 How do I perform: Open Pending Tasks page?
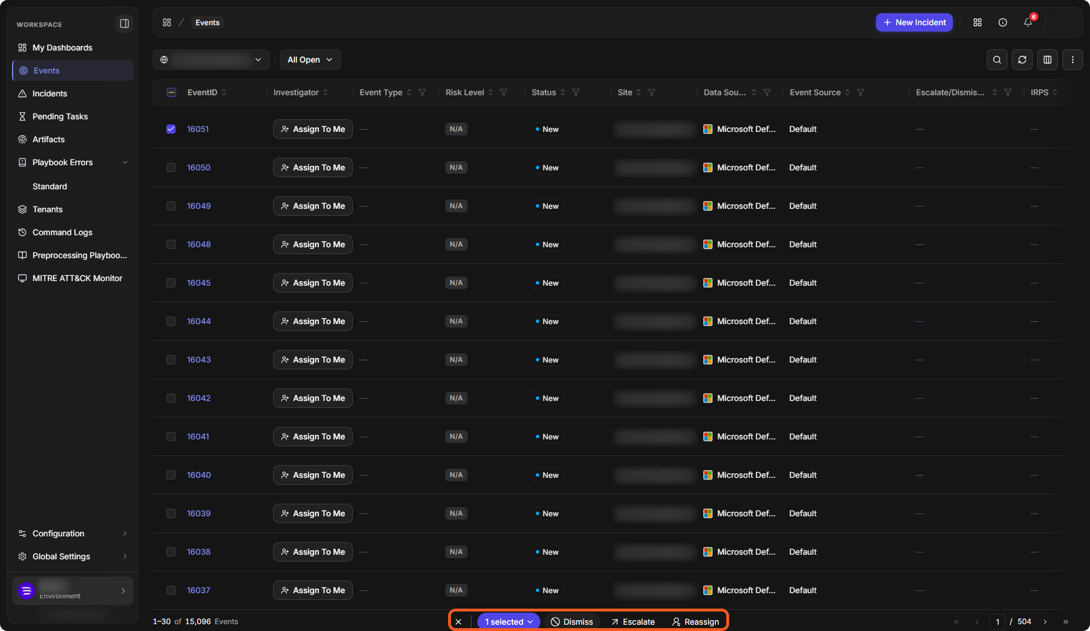pos(73,116)
